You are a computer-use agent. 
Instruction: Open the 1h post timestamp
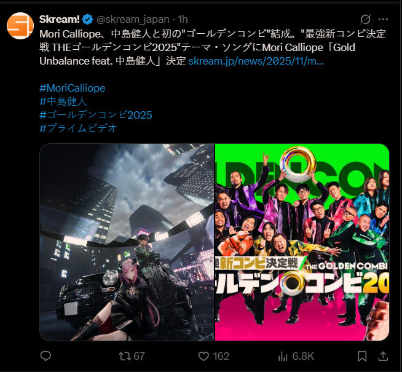click(183, 19)
